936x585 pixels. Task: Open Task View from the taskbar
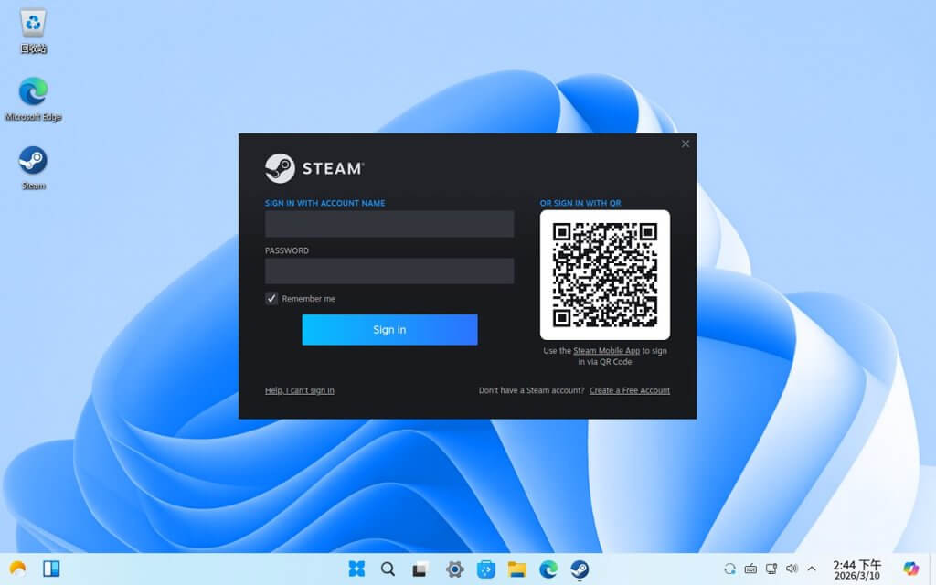(420, 569)
